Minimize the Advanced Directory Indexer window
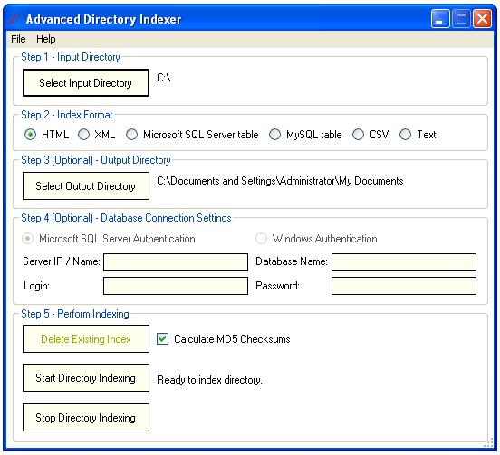This screenshot has height=455, width=500. (440, 19)
